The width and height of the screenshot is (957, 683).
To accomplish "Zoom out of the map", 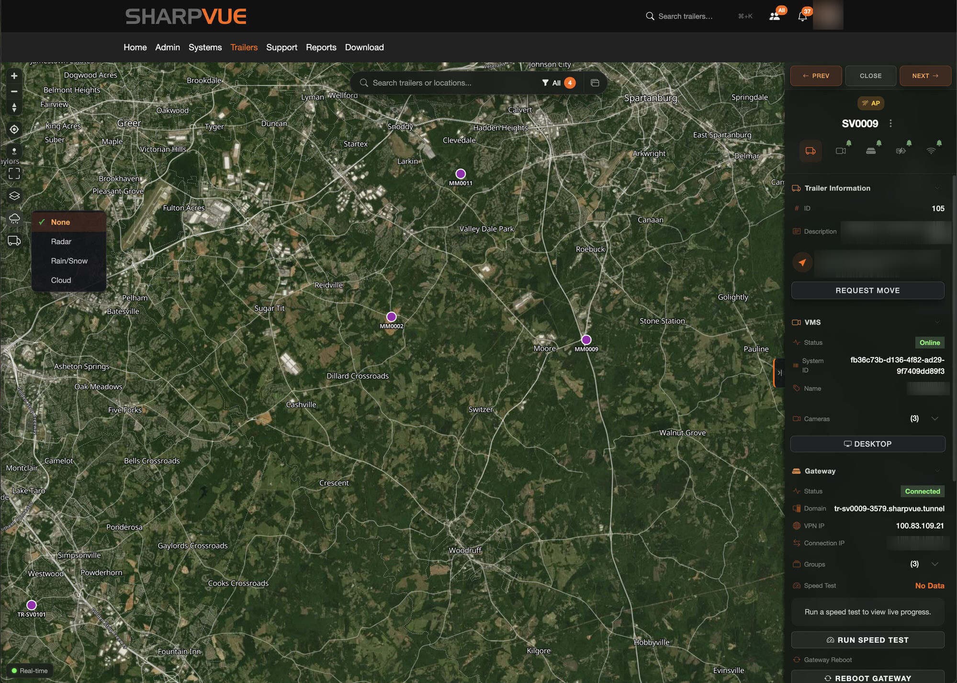I will pyautogui.click(x=14, y=91).
